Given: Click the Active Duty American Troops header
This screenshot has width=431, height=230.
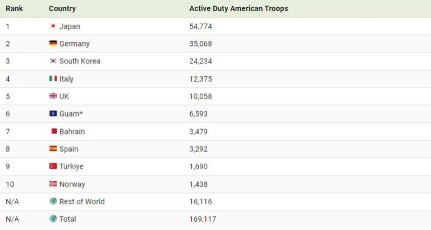Looking at the screenshot, I should (x=239, y=8).
